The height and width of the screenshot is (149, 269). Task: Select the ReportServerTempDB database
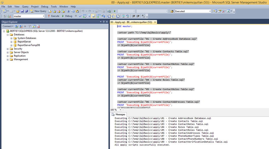[28, 45]
